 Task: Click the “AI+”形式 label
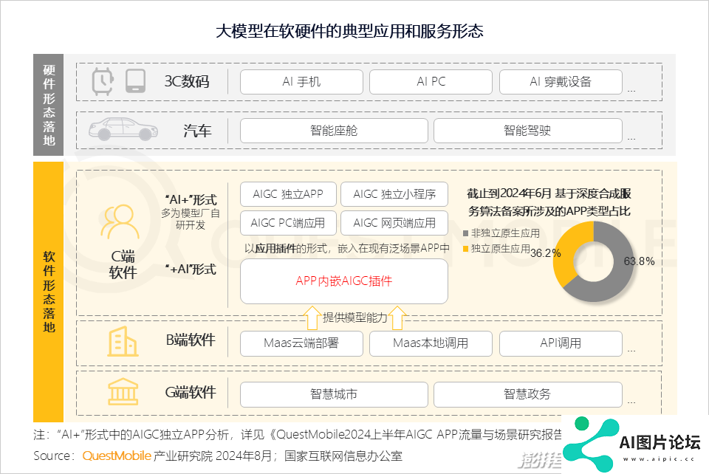pos(191,200)
